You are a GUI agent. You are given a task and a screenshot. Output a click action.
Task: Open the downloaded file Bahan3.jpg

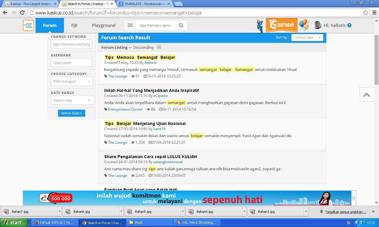click(275, 212)
